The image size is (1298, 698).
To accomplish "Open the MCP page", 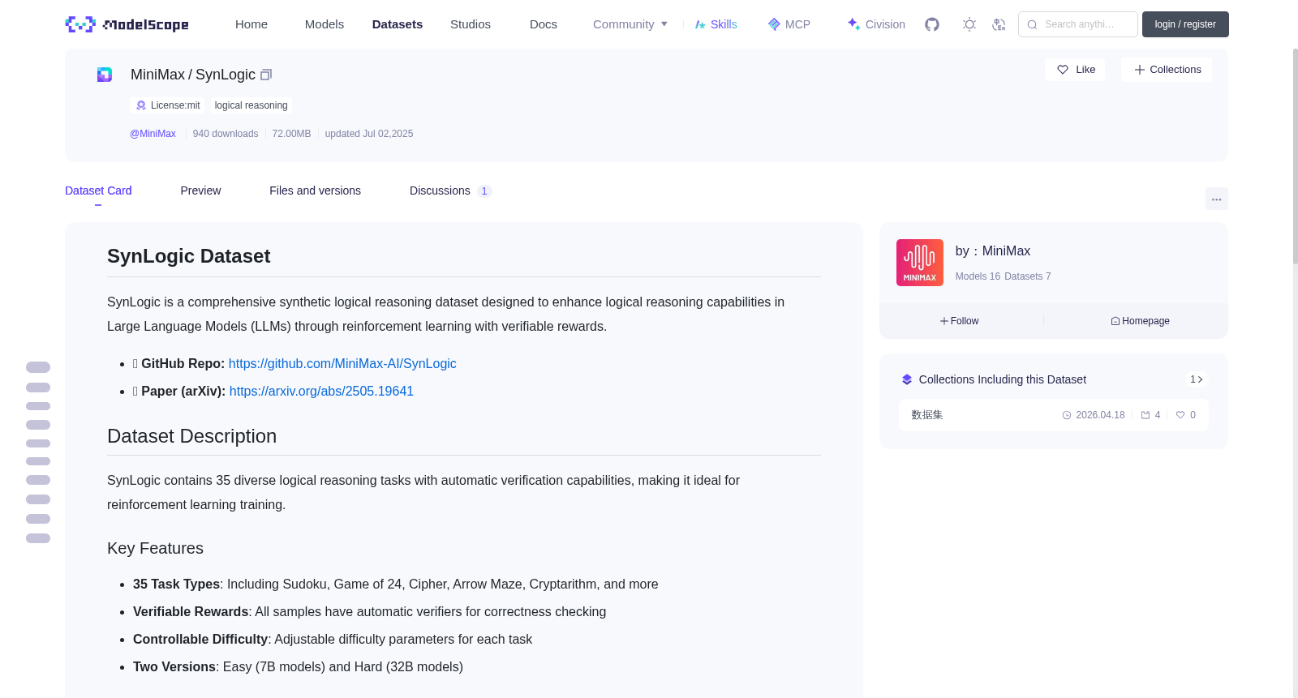I will pyautogui.click(x=789, y=24).
